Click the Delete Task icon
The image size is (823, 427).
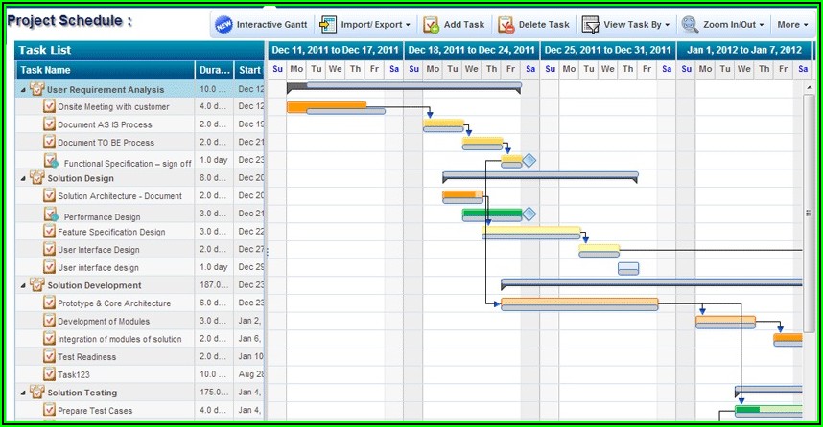point(506,25)
